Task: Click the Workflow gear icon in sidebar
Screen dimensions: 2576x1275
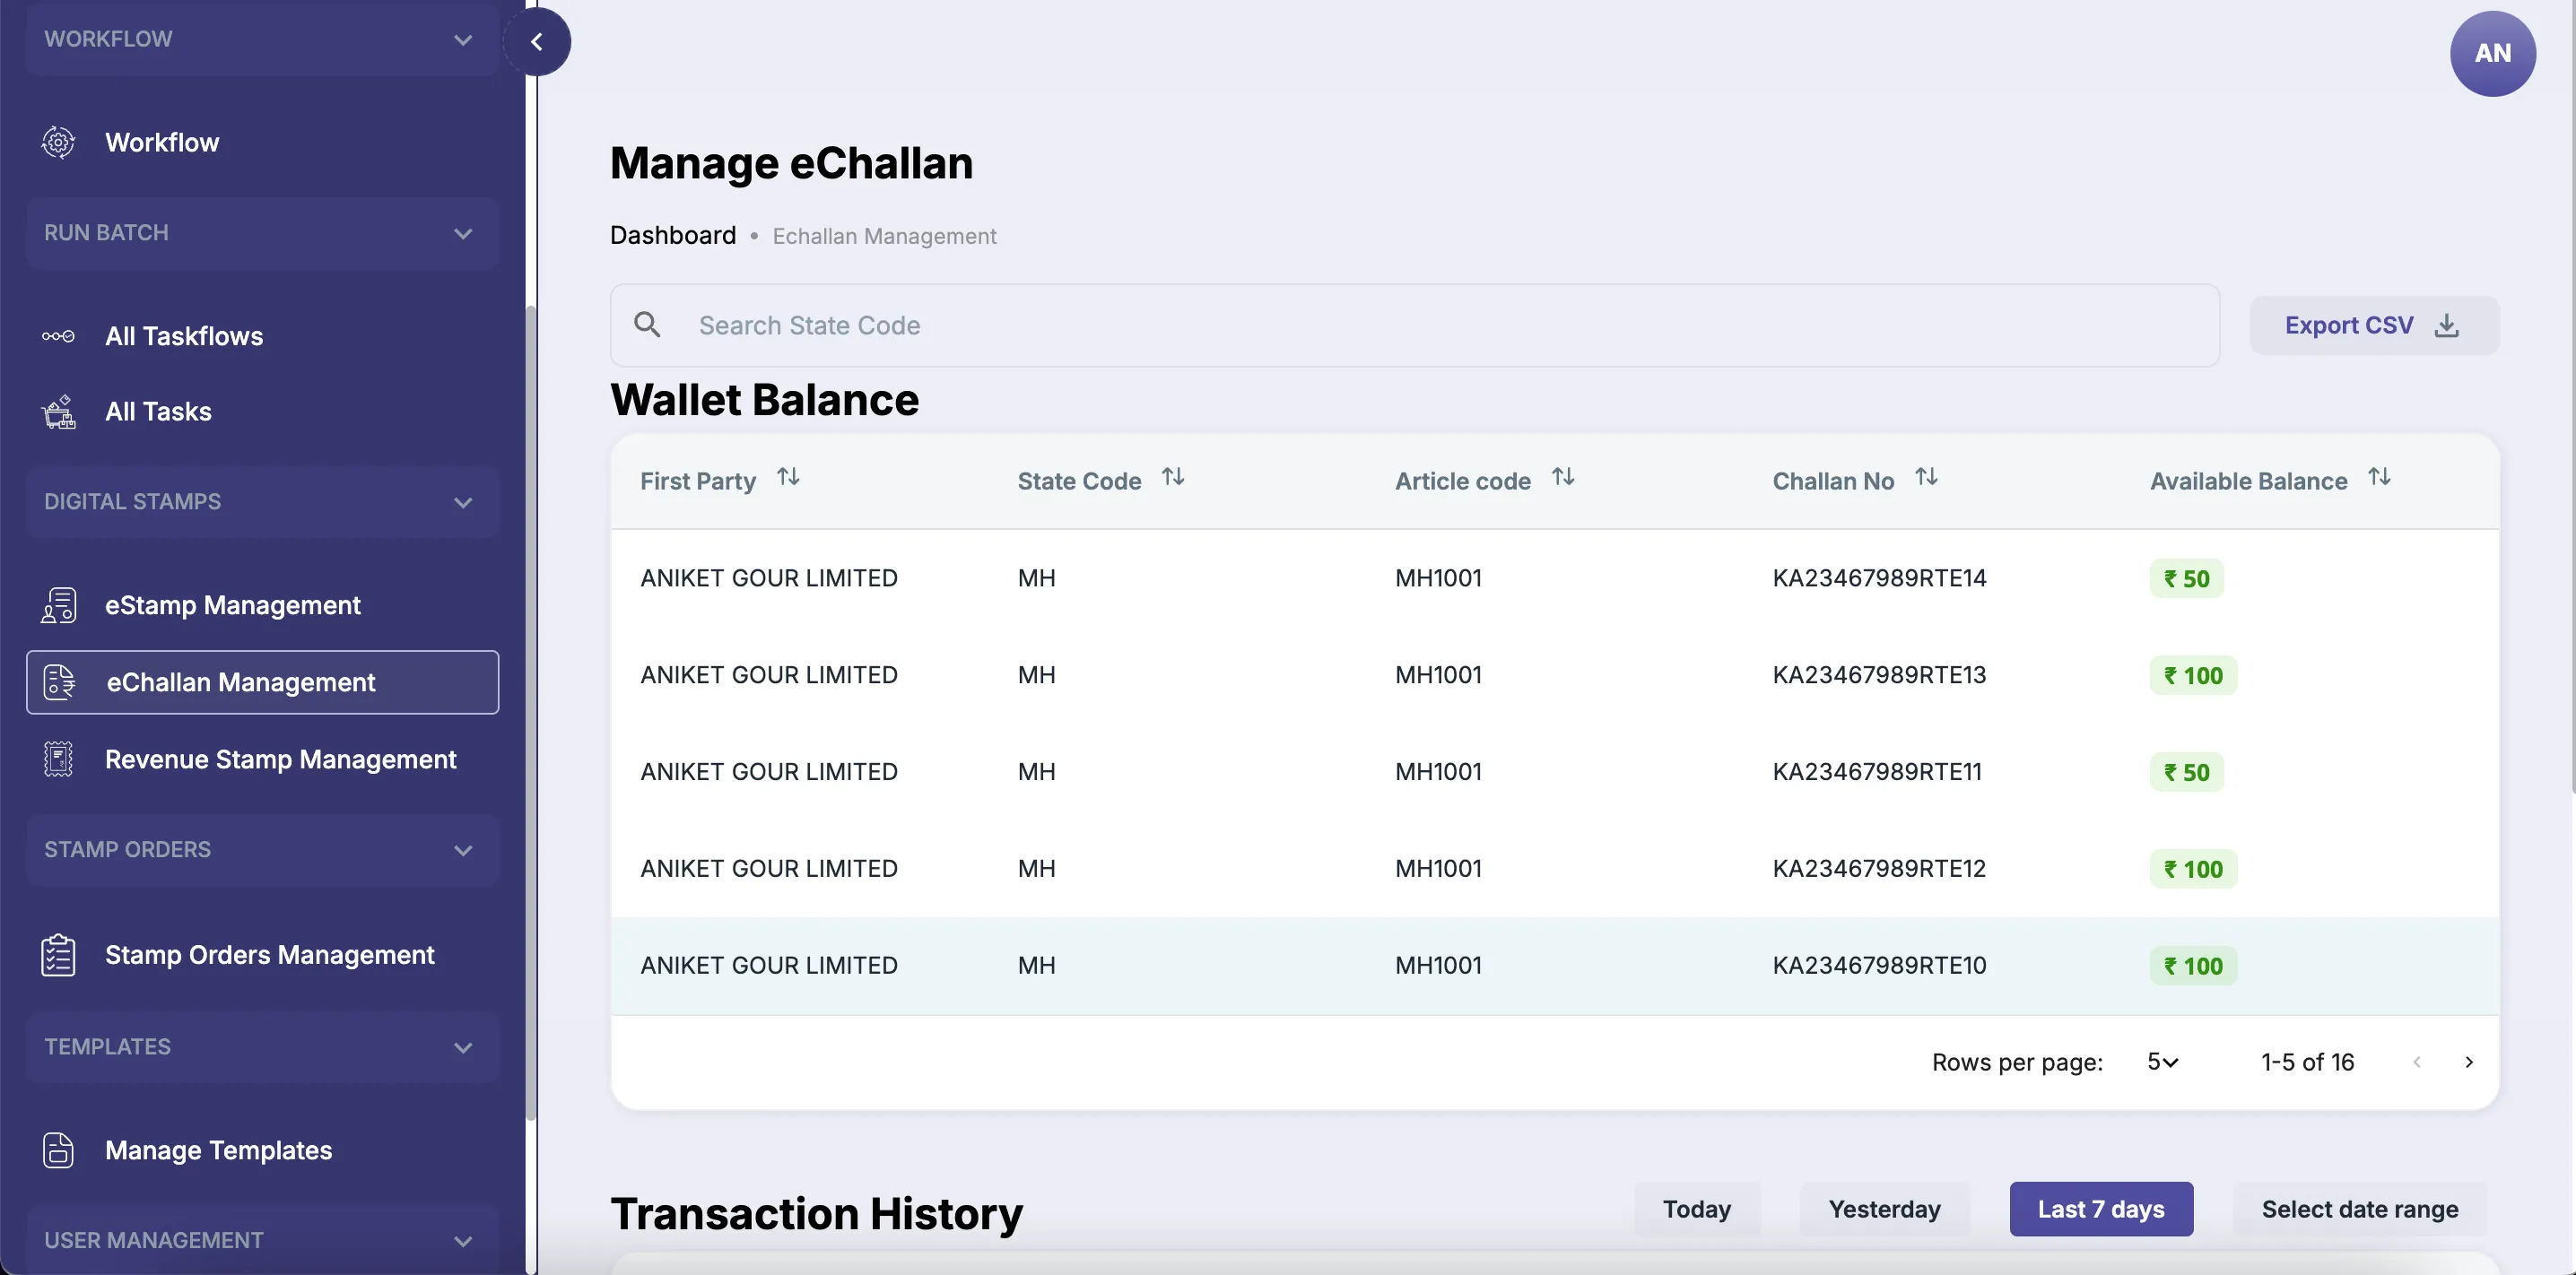Action: [x=58, y=142]
